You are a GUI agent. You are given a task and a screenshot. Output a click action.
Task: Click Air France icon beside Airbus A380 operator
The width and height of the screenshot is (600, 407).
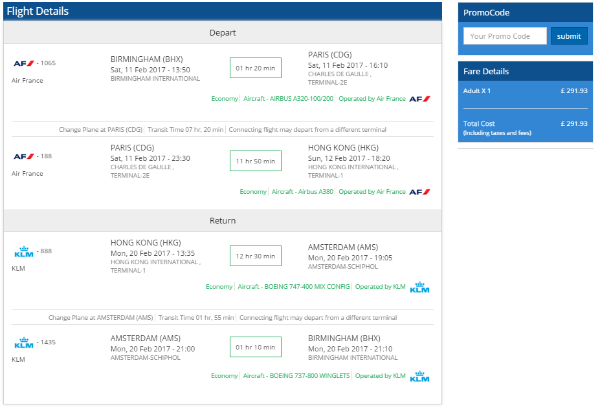(x=420, y=192)
